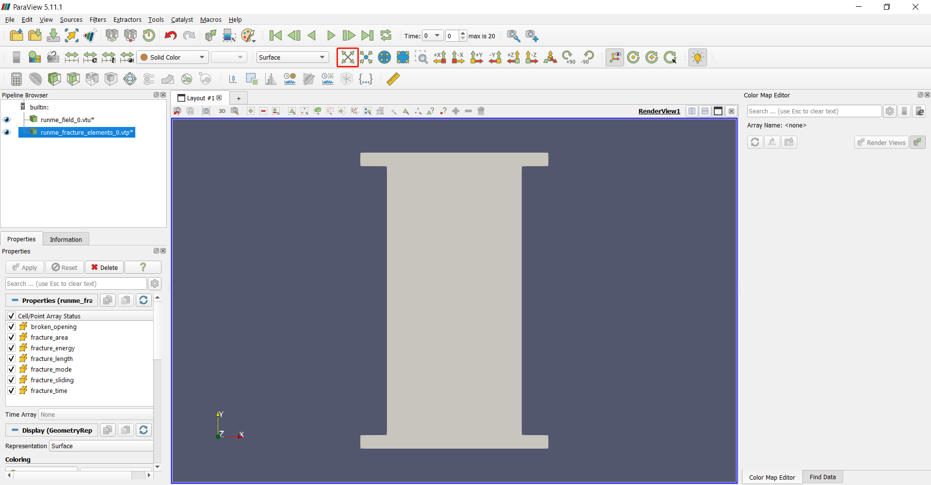Uncheck broken_opening array checkbox
The image size is (931, 485).
(x=12, y=327)
